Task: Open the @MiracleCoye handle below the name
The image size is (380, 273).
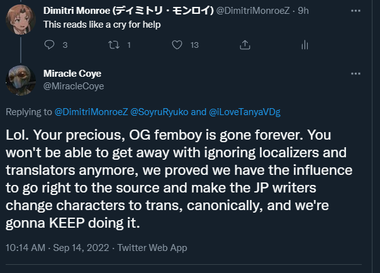Action: coord(74,86)
